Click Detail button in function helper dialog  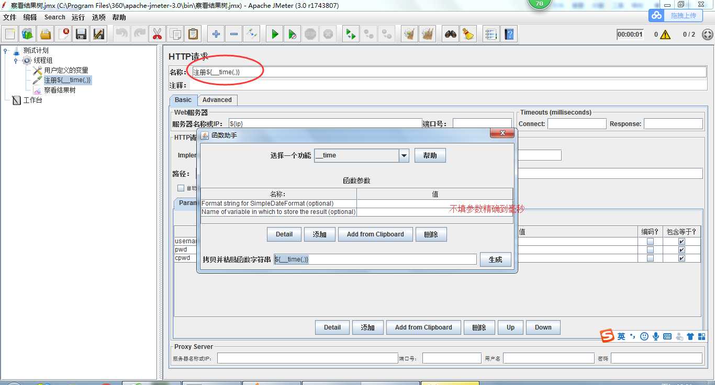point(284,234)
